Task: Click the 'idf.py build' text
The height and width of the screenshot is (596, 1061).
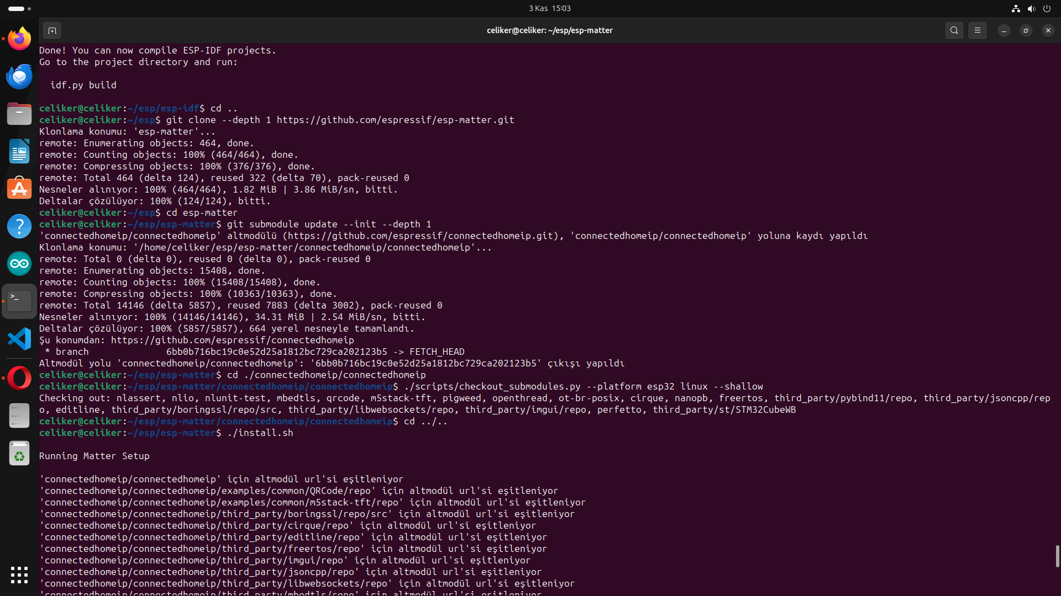Action: click(x=83, y=85)
